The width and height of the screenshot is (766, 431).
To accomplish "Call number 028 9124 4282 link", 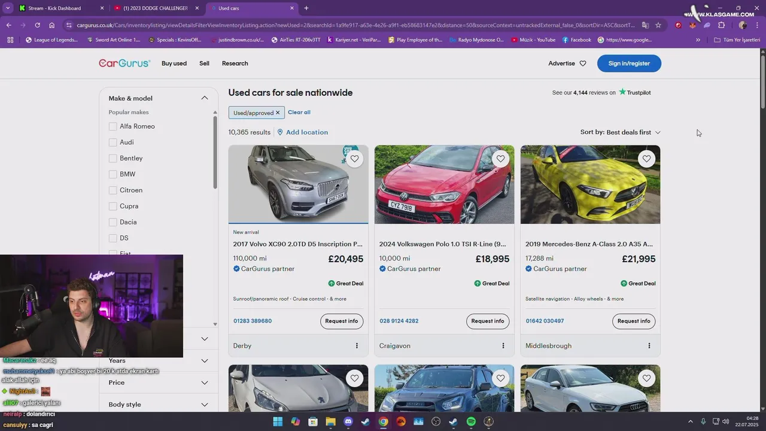I will click(399, 321).
